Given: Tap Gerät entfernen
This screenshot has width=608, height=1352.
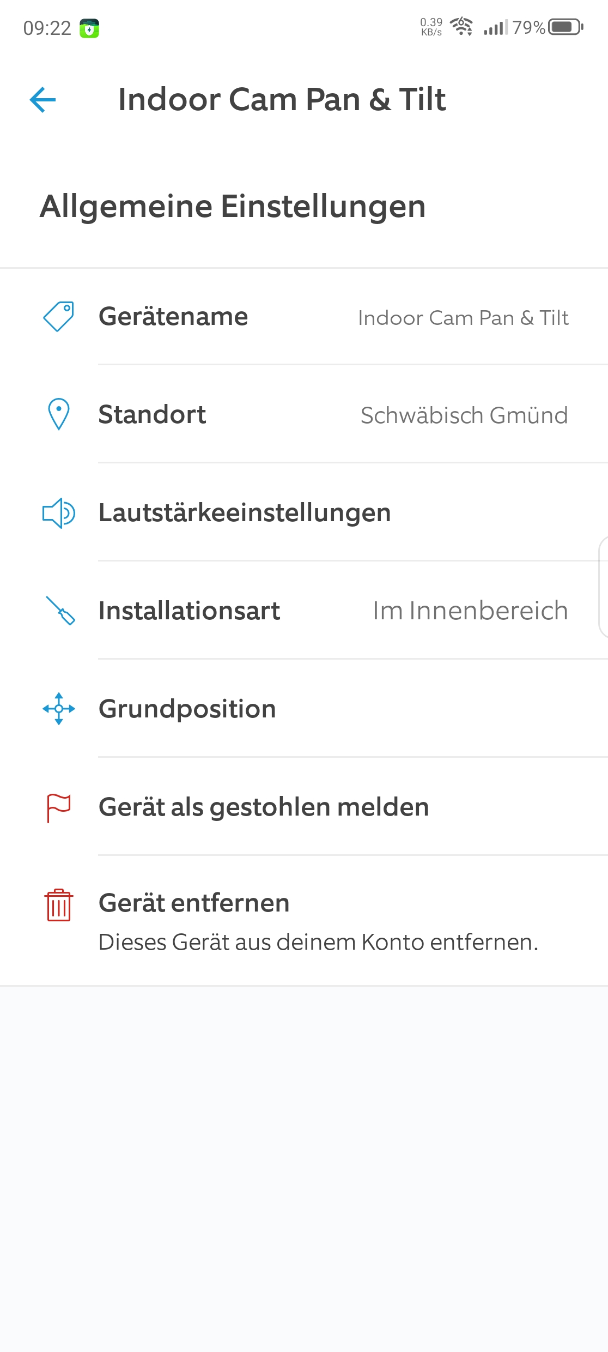Looking at the screenshot, I should click(194, 903).
